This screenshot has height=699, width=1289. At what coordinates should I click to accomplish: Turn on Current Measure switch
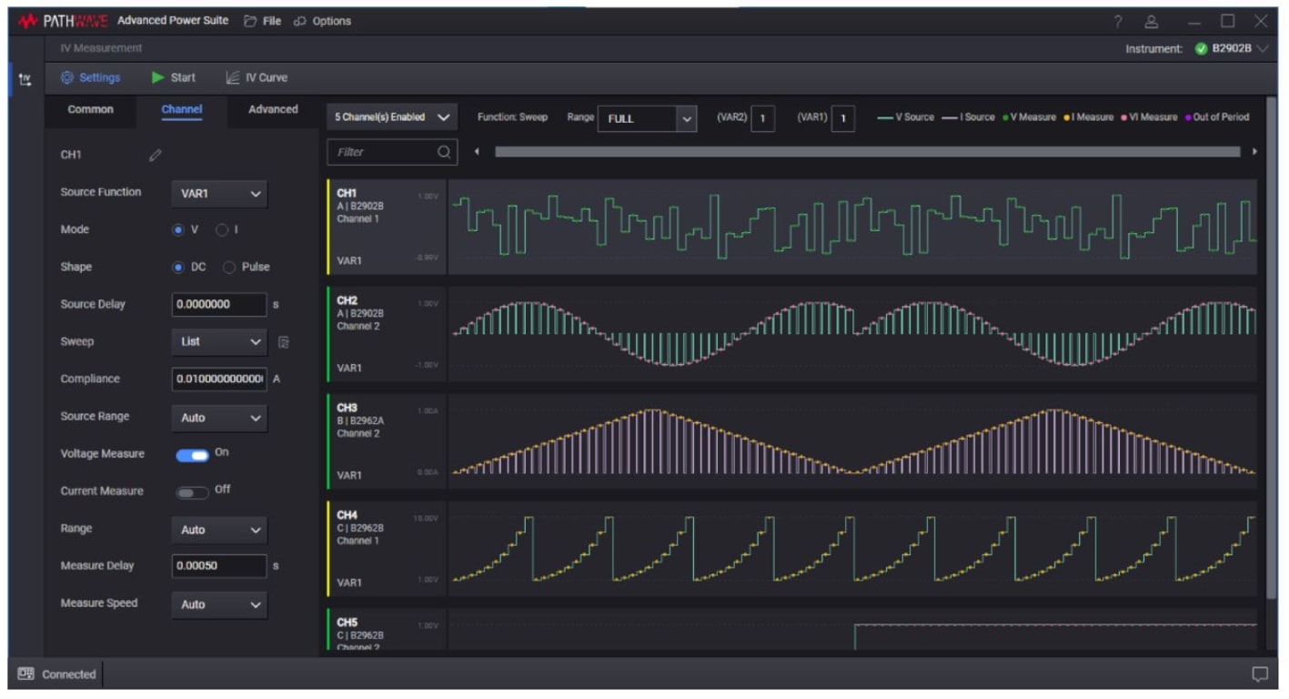[193, 492]
